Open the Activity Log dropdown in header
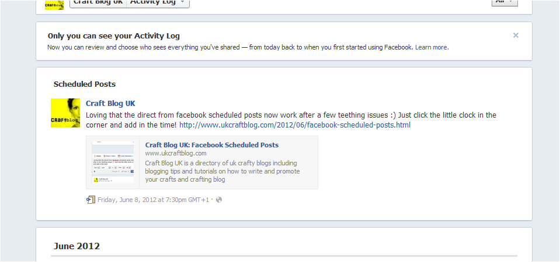560x262 pixels. 158,3
